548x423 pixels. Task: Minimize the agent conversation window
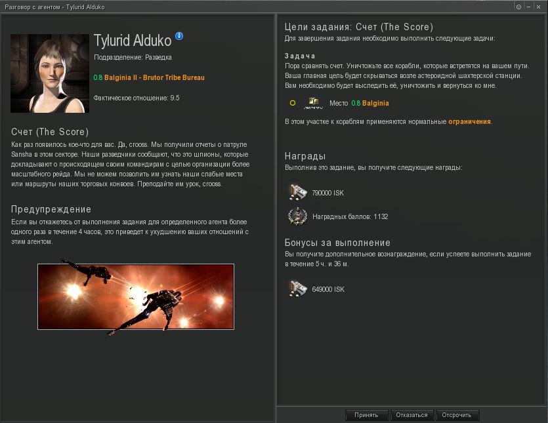[x=529, y=7]
